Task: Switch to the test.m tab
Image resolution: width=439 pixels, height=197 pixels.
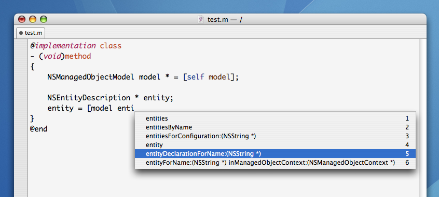Action: [x=31, y=33]
